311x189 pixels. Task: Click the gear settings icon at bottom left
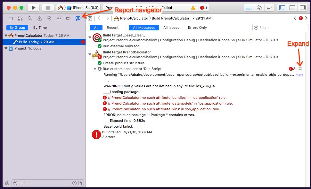point(7,183)
